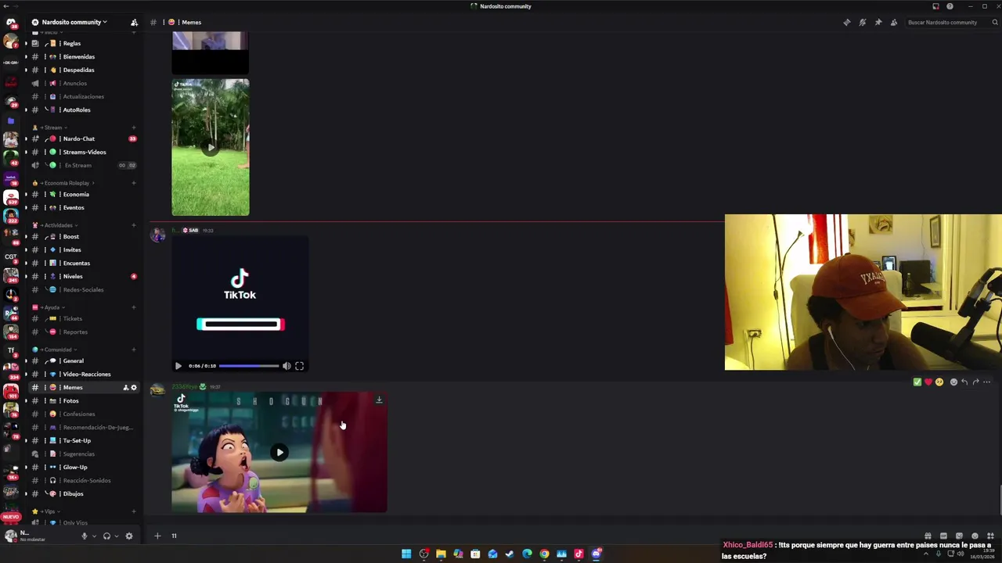
Task: Open the inbox icon in title bar
Action: point(935,6)
